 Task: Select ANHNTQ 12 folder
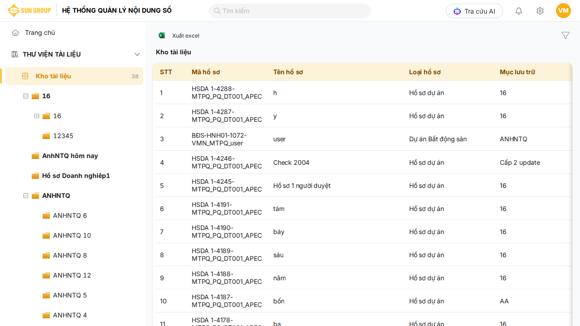(x=72, y=275)
